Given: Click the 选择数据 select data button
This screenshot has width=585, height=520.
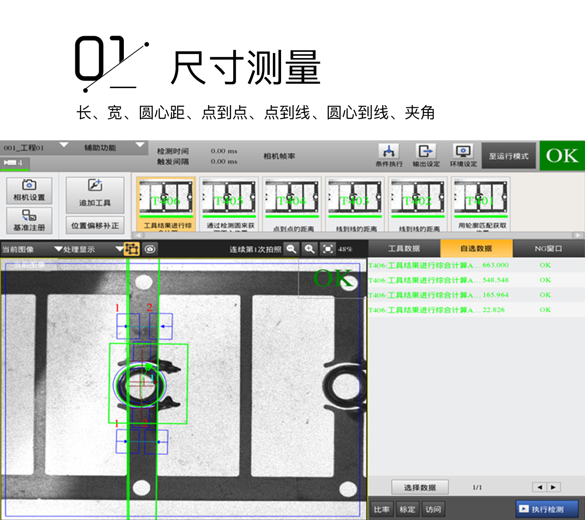Looking at the screenshot, I should [x=420, y=488].
